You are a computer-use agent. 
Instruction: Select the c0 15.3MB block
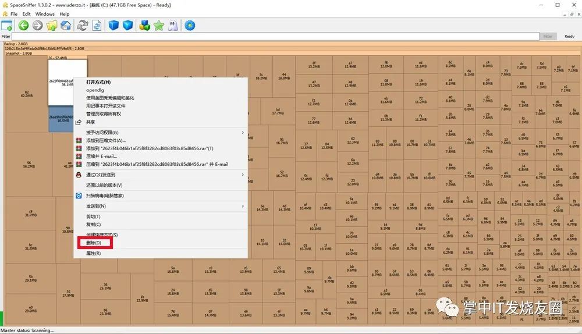[211, 270]
